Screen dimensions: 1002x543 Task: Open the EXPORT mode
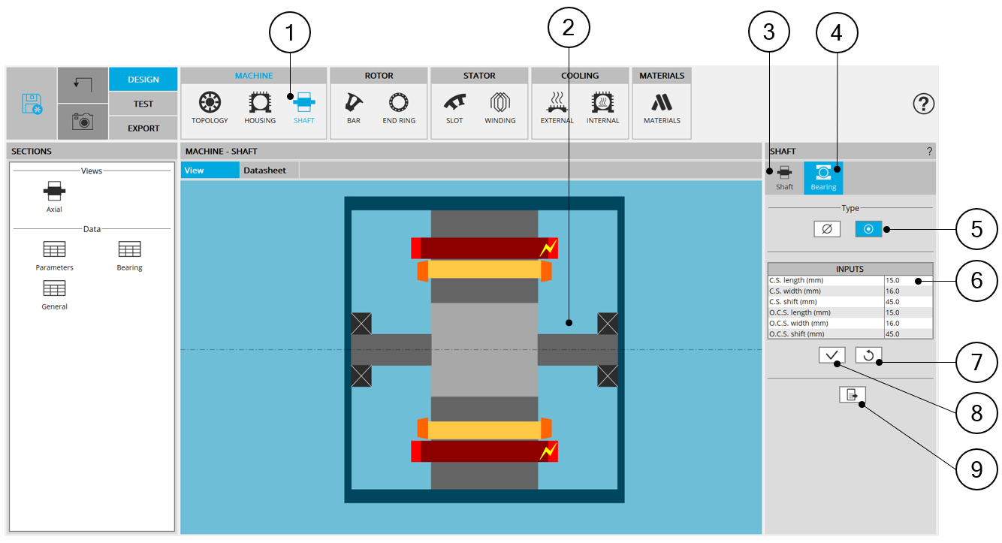coord(143,128)
